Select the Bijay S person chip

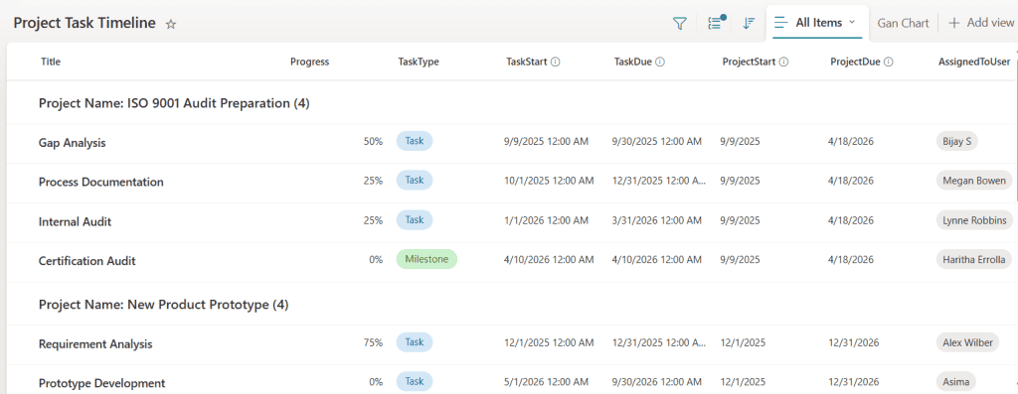tap(957, 142)
